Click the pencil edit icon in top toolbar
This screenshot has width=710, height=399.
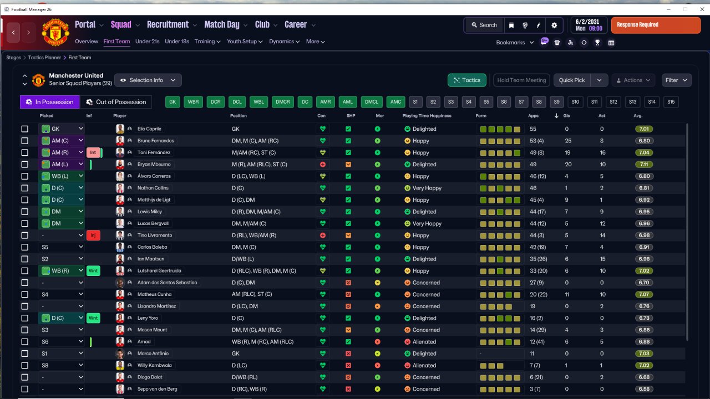[x=538, y=25]
